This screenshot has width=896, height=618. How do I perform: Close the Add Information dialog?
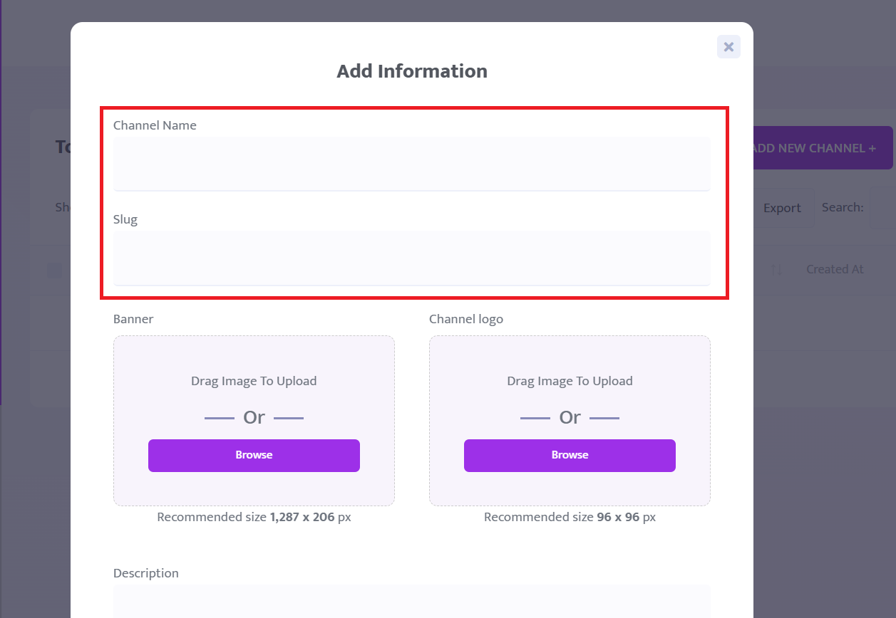pyautogui.click(x=728, y=47)
